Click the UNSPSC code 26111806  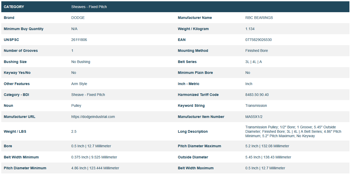(x=79, y=40)
